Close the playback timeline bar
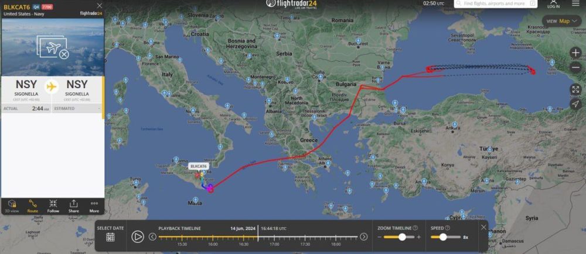Screen dimensions: 586x254 (x=483, y=227)
